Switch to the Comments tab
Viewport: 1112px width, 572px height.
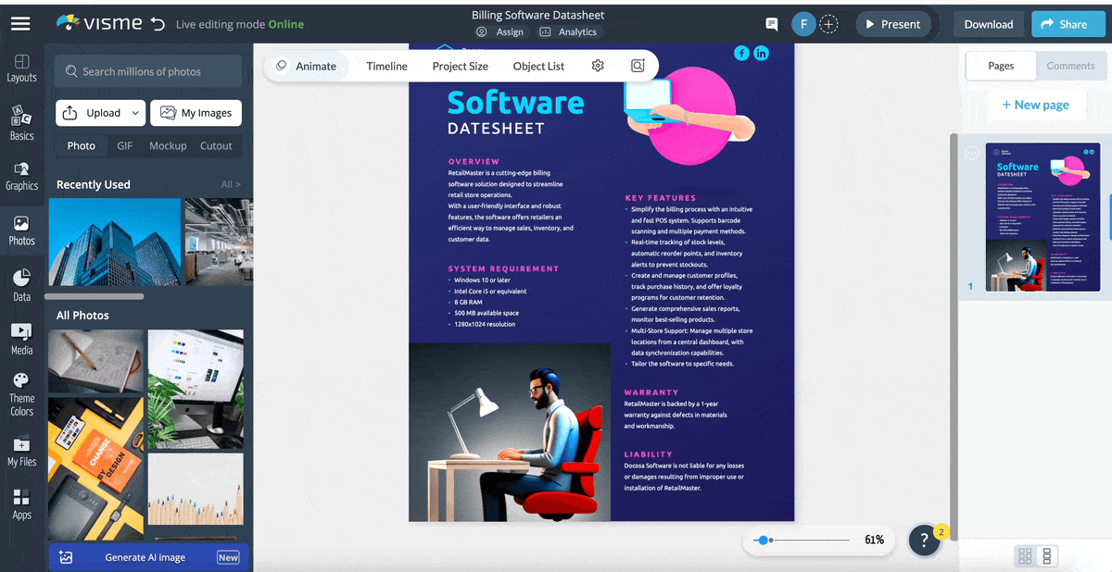tap(1070, 66)
